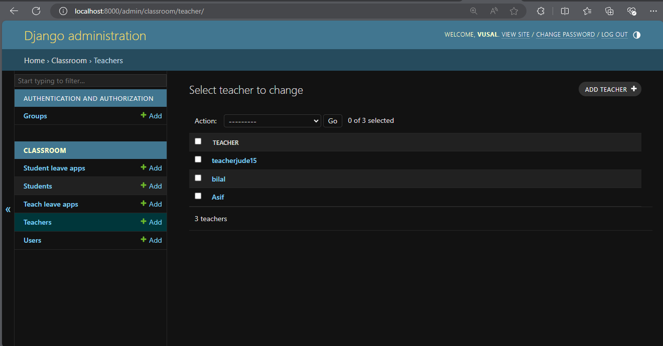Click the browser back arrow
The width and height of the screenshot is (663, 346).
(x=14, y=11)
